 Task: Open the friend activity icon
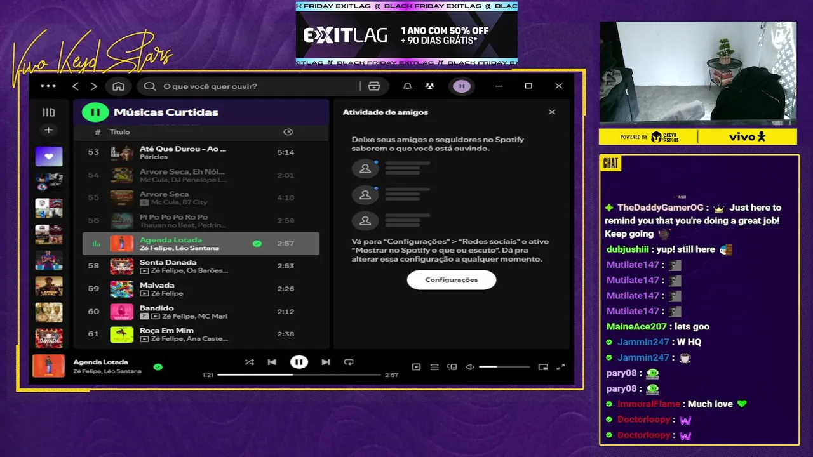tap(430, 86)
